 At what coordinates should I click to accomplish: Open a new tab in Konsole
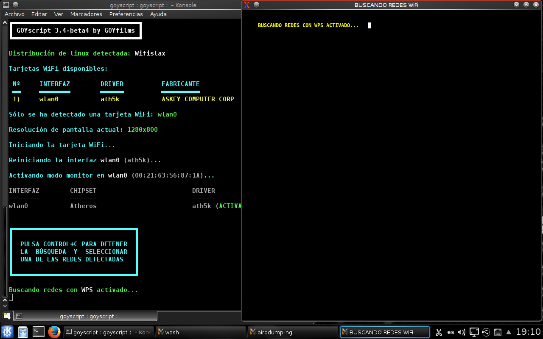pos(7,316)
